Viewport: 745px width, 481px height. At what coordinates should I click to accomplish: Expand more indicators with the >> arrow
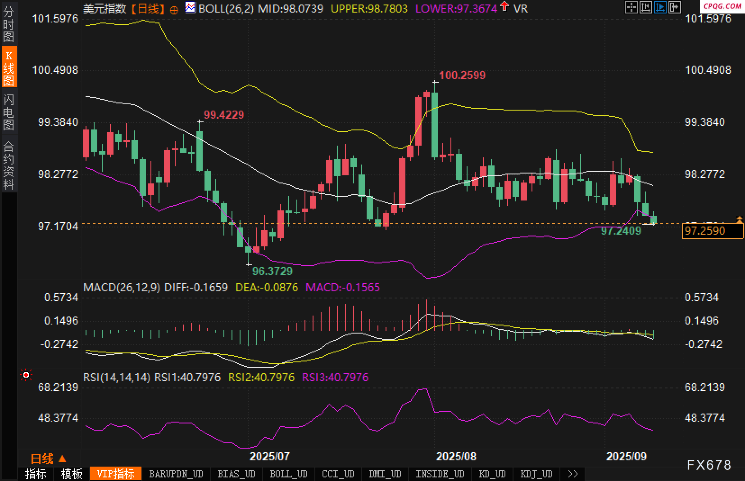click(x=572, y=474)
